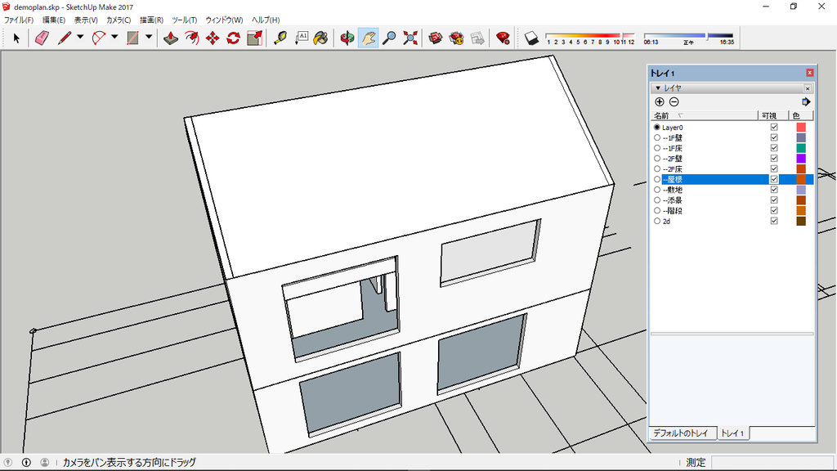The width and height of the screenshot is (837, 471).
Task: Open the 編集(E) menu
Action: click(54, 20)
